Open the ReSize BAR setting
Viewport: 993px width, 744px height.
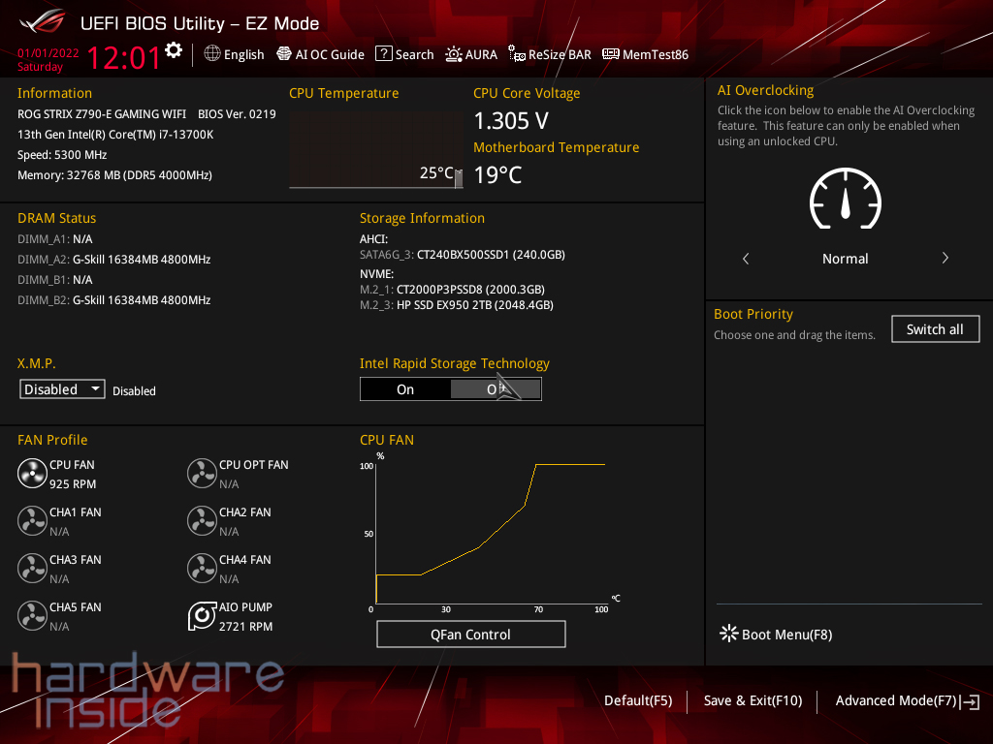[x=550, y=54]
